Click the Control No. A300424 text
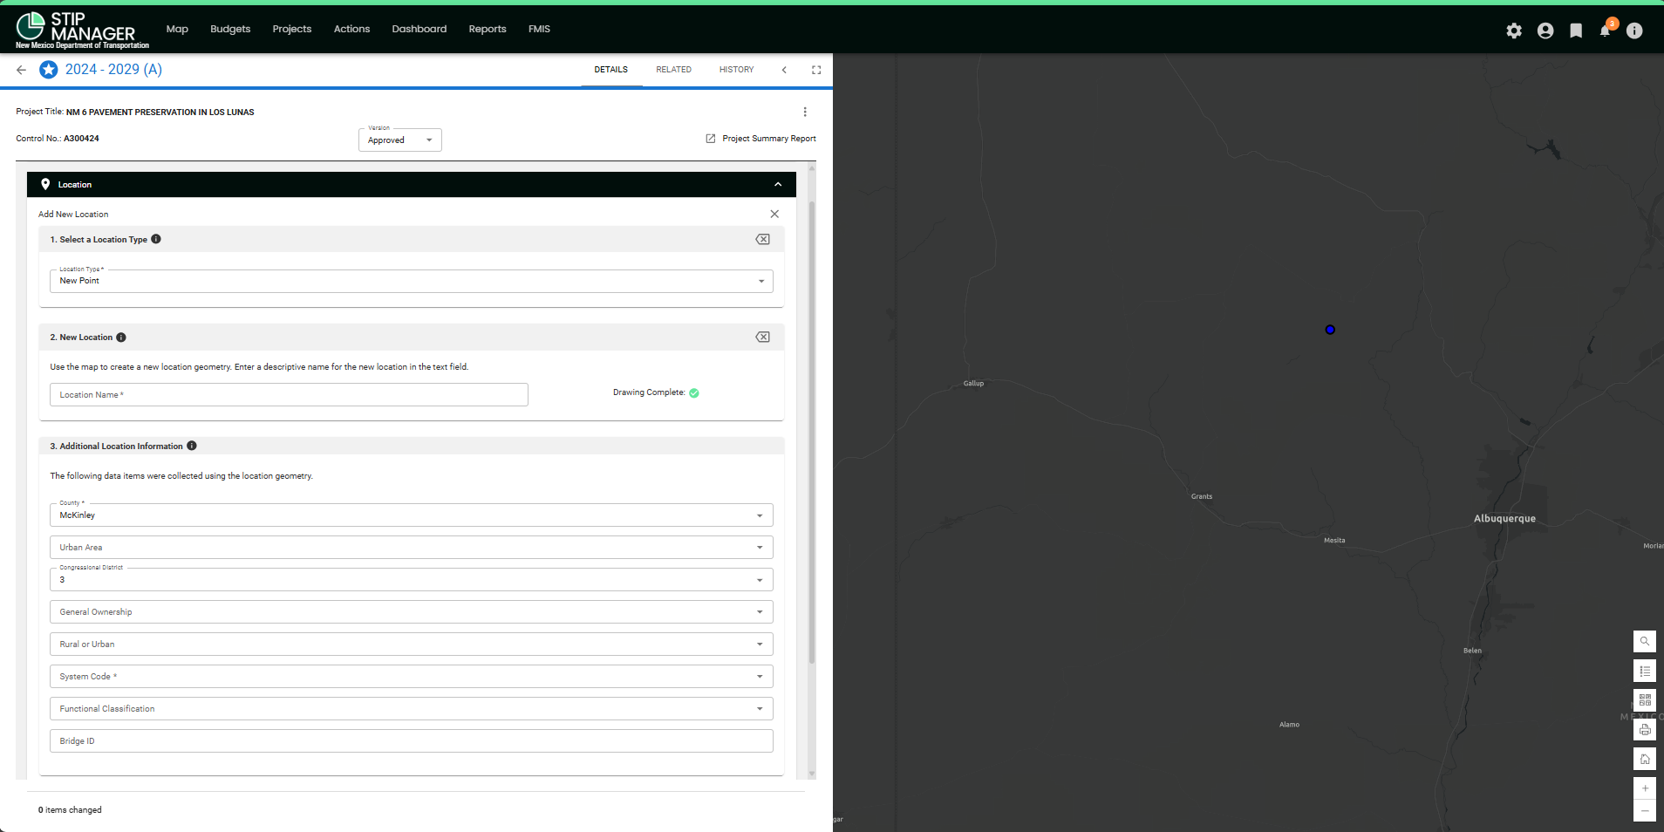Image resolution: width=1664 pixels, height=832 pixels. (x=58, y=139)
